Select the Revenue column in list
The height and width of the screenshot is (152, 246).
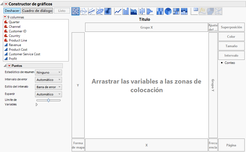15,45
